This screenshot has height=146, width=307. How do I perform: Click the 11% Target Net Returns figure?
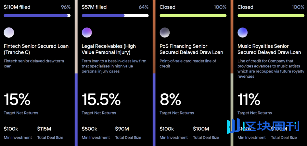(x=249, y=100)
